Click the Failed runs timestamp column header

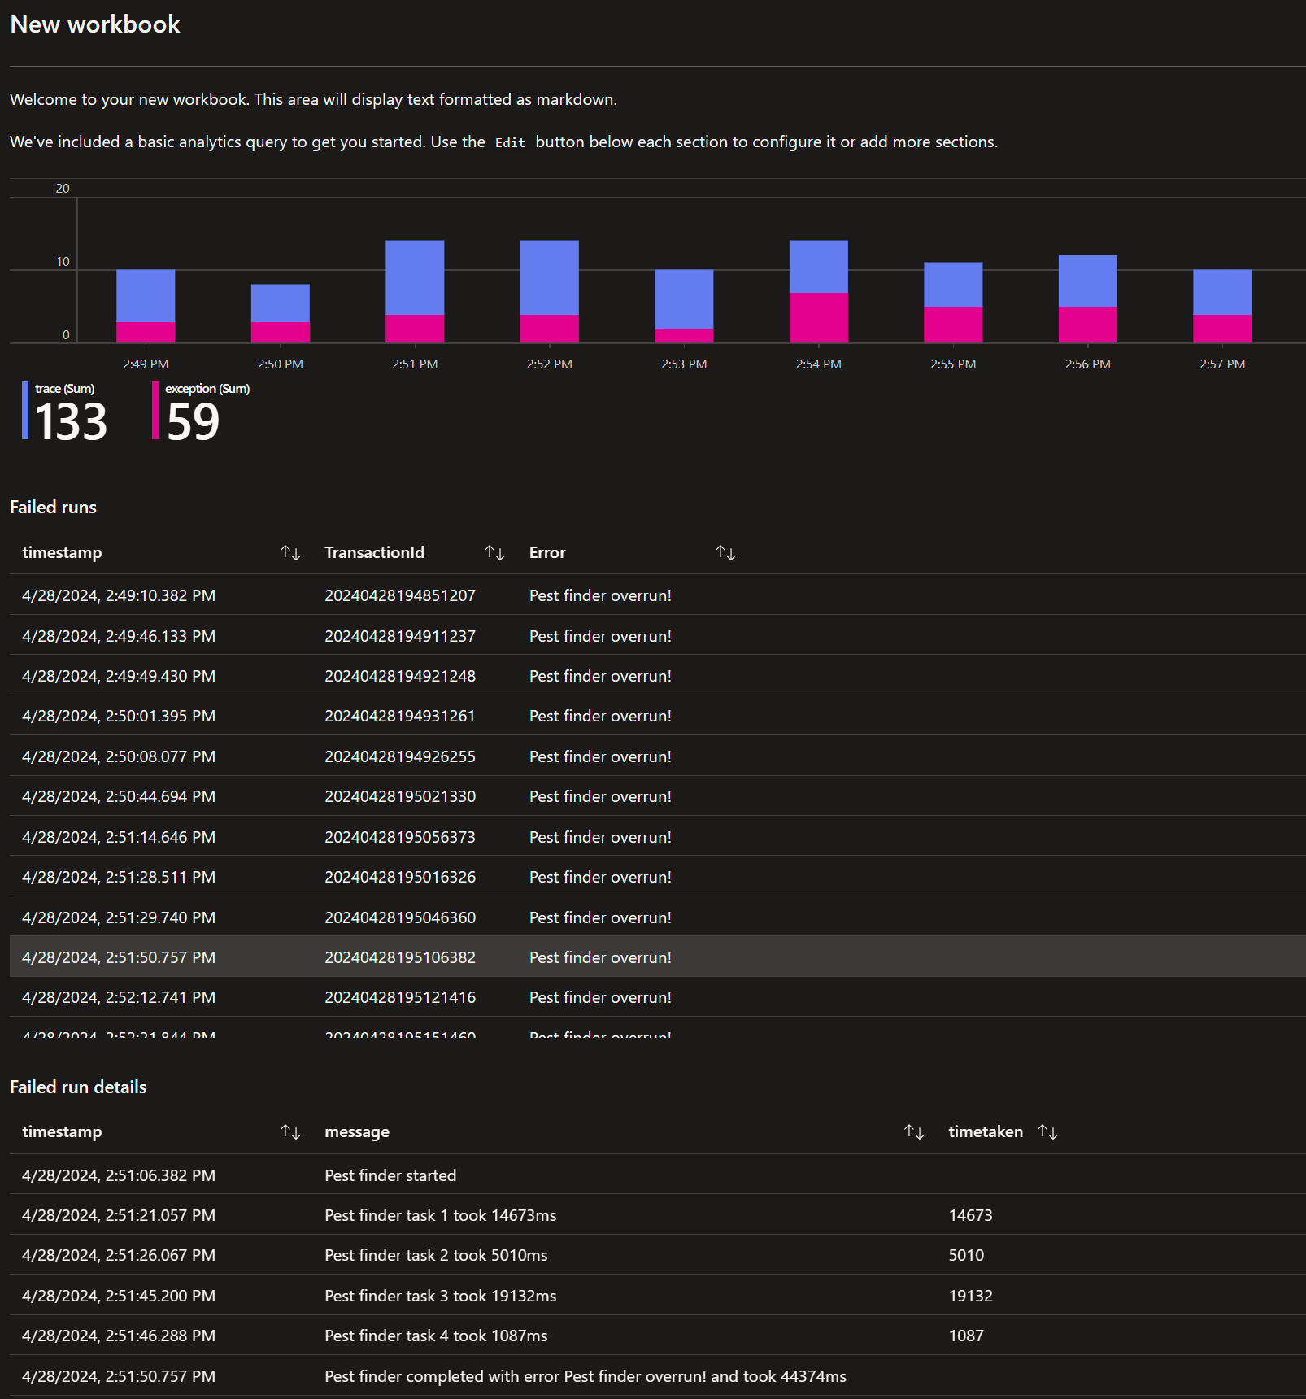[62, 553]
